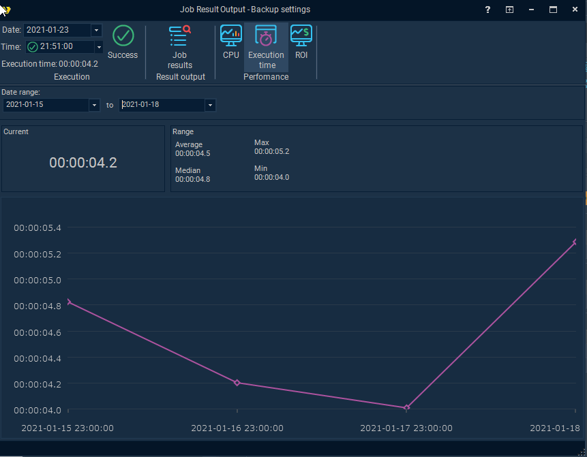The image size is (587, 457).
Task: Show the ROI performance view
Action: (x=301, y=42)
